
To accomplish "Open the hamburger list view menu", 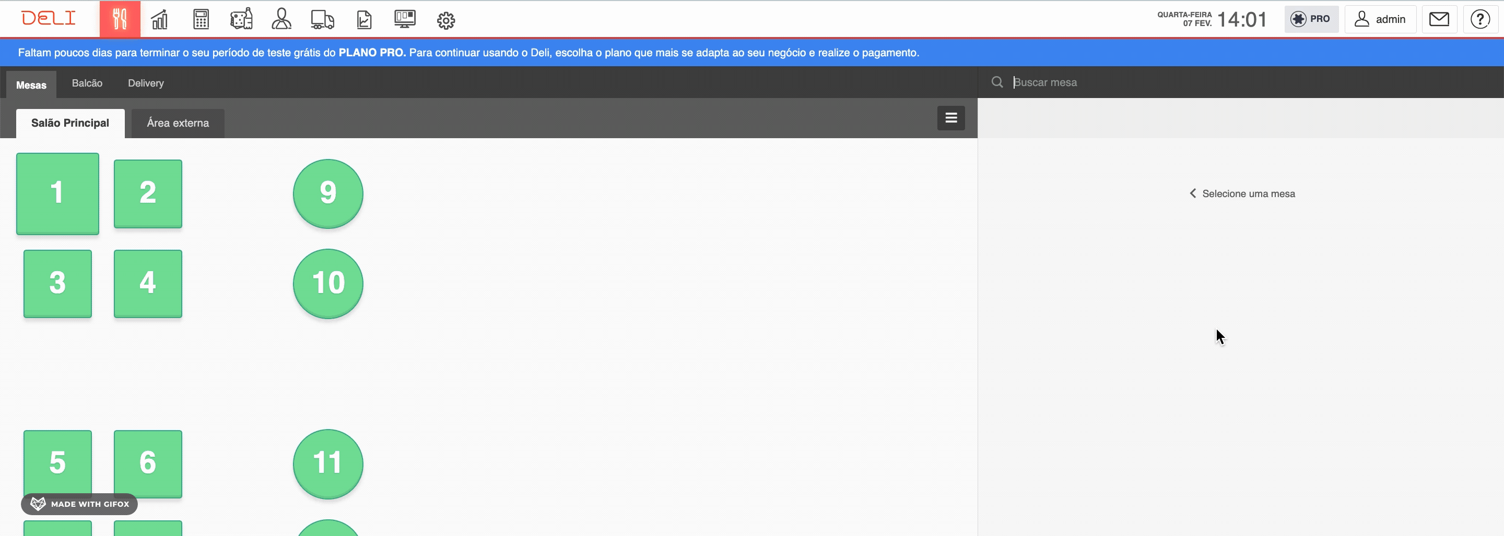I will 951,118.
